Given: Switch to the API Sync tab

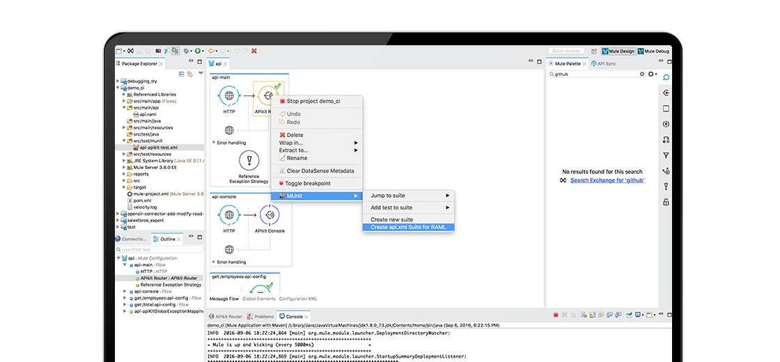Looking at the screenshot, I should [x=603, y=63].
